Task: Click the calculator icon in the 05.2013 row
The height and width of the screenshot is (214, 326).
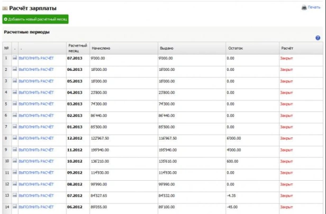Action: coord(15,81)
